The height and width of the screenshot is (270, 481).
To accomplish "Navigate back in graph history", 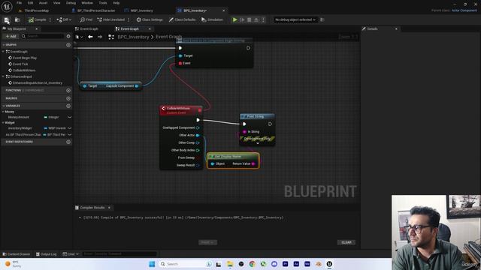I will click(x=90, y=37).
